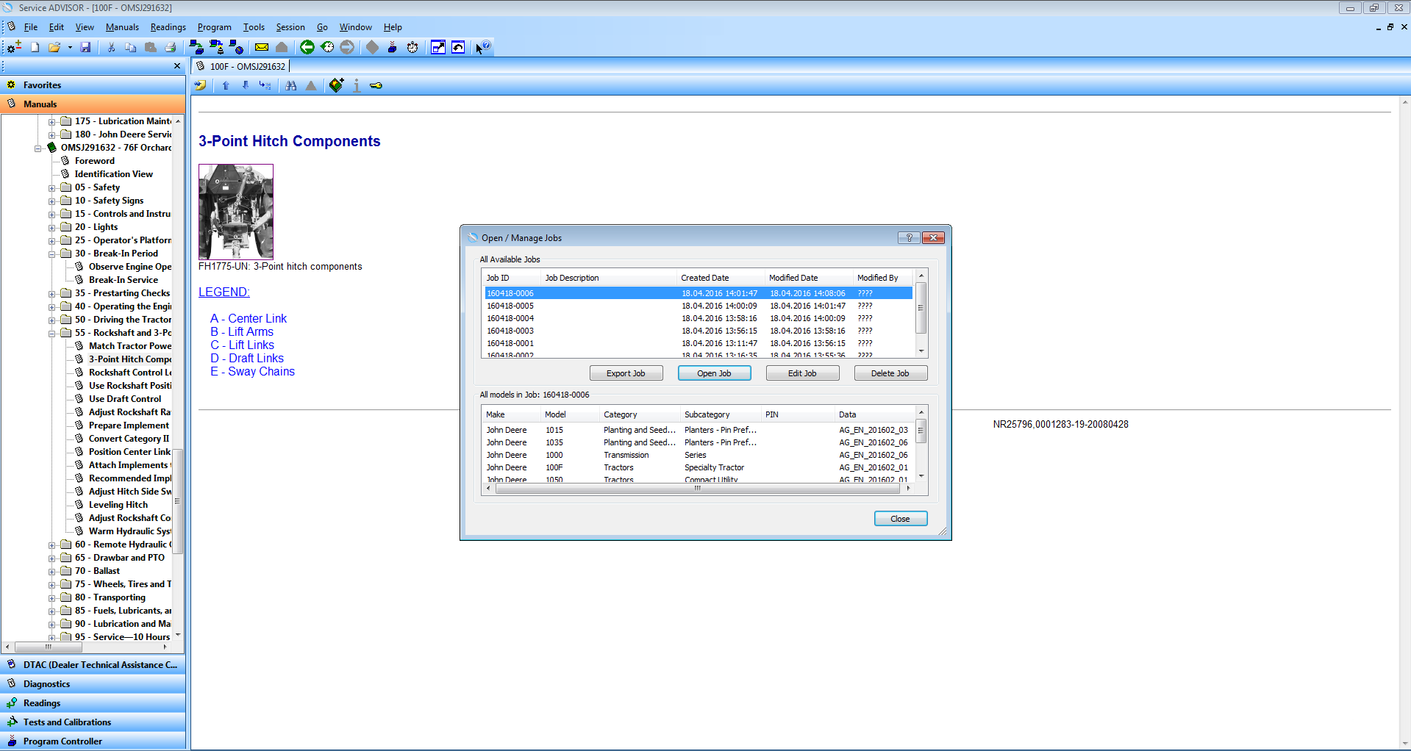Click Close button in Manage Jobs dialog
The height and width of the screenshot is (751, 1411).
click(x=901, y=519)
